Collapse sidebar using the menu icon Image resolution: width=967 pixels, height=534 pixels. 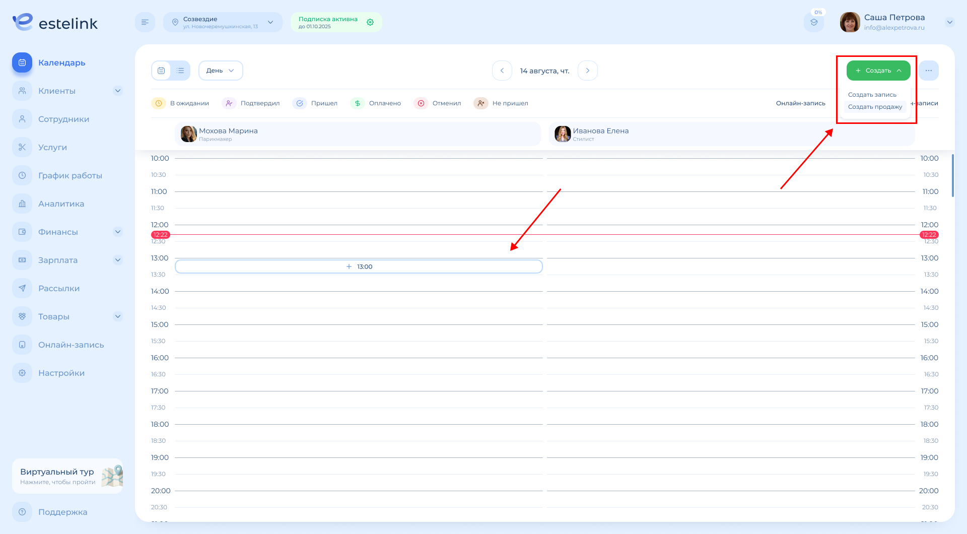[x=145, y=22]
